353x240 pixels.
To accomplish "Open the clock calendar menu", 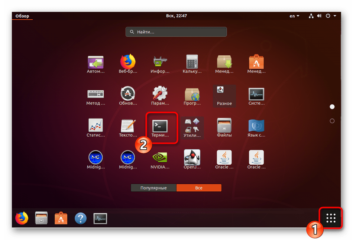I will [x=176, y=16].
